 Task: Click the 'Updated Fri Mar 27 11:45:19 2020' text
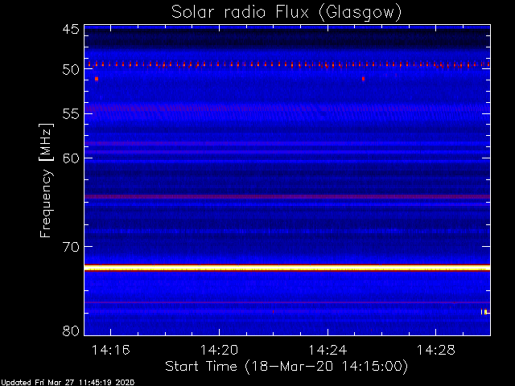pos(68,383)
